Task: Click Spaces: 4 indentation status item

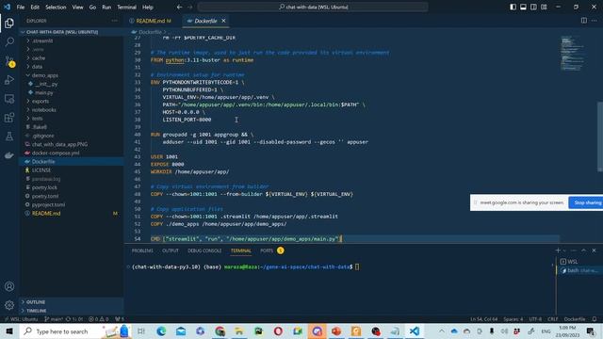Action: point(513,319)
